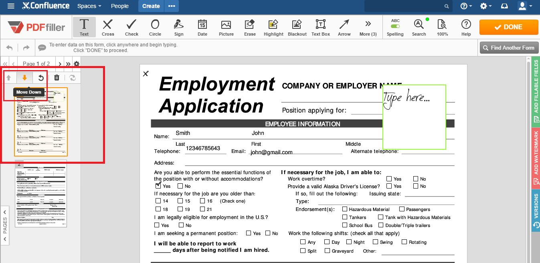The image size is (540, 263).
Task: Select the Circle tool
Action: click(x=155, y=27)
